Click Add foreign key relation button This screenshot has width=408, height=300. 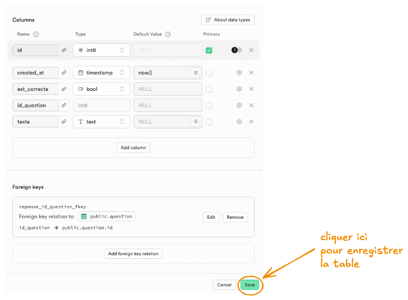click(x=133, y=253)
